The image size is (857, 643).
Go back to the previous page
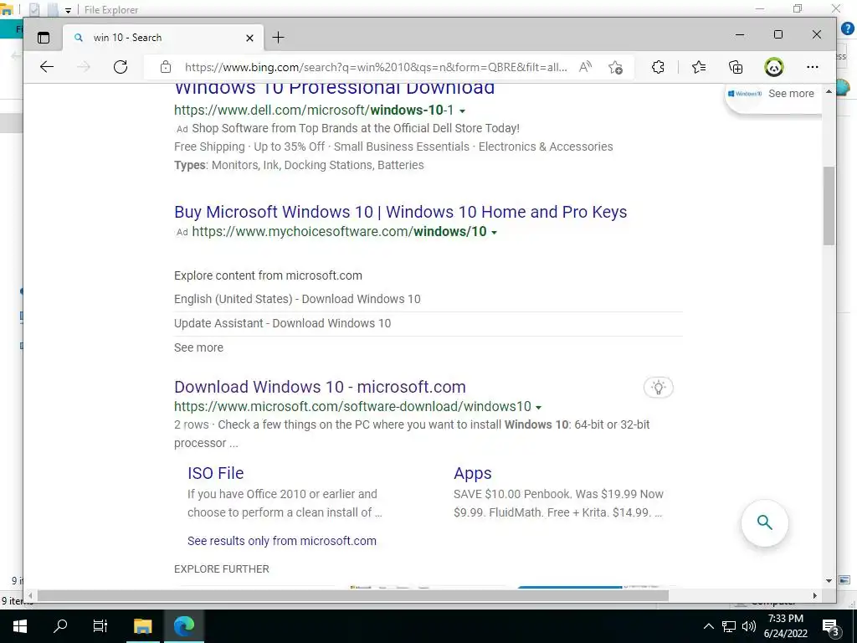(x=47, y=67)
